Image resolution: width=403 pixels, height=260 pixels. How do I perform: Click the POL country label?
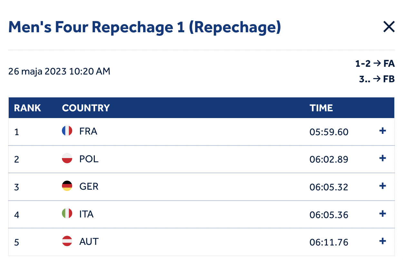tap(89, 159)
